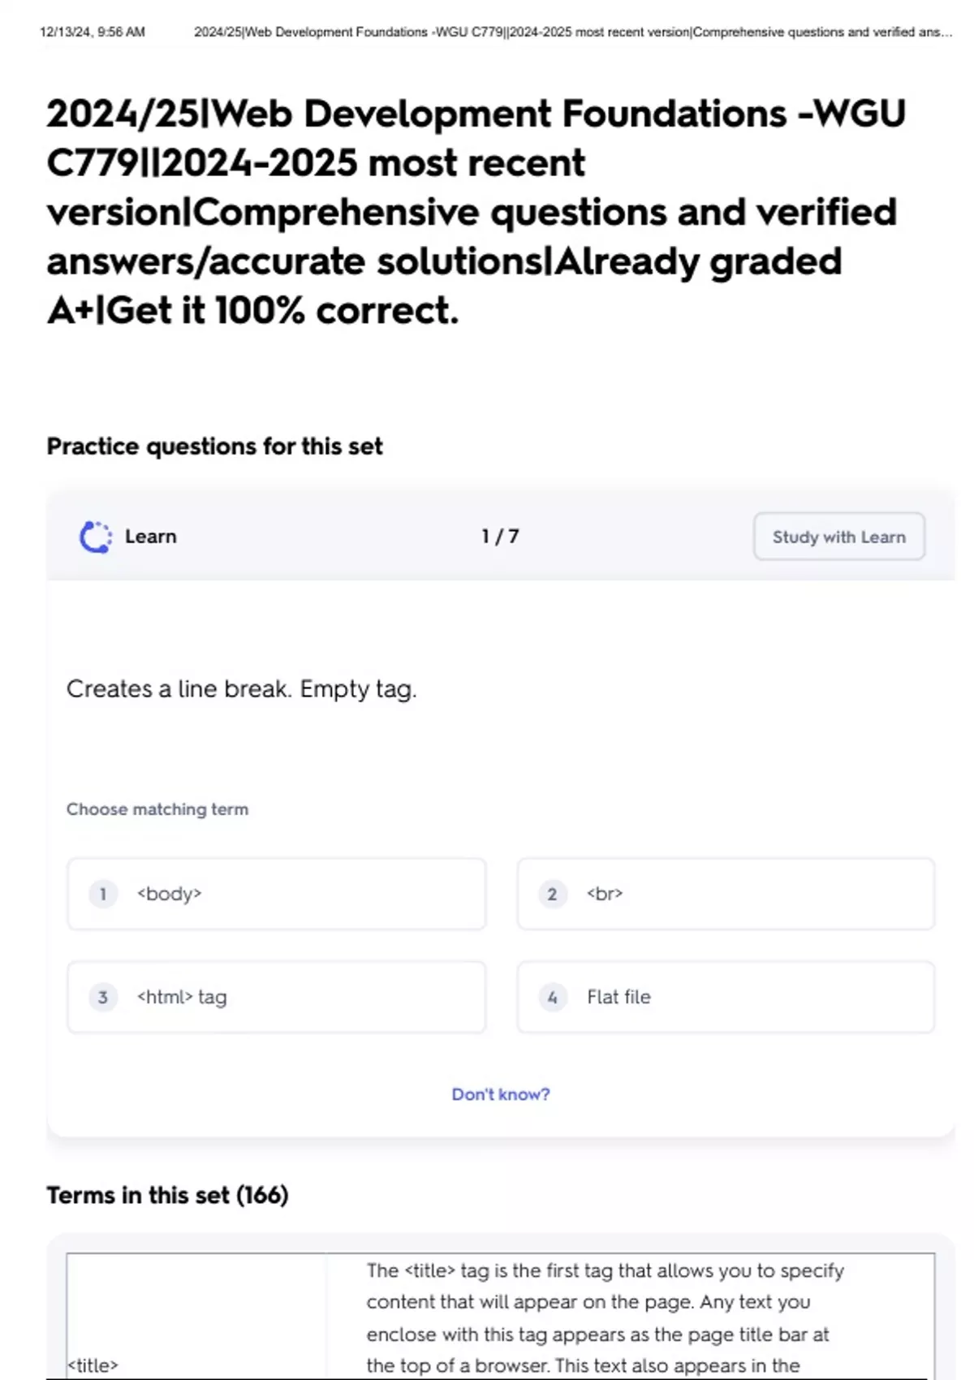The width and height of the screenshot is (974, 1380).
Task: Choose the <html> tag answer option
Action: tap(277, 997)
